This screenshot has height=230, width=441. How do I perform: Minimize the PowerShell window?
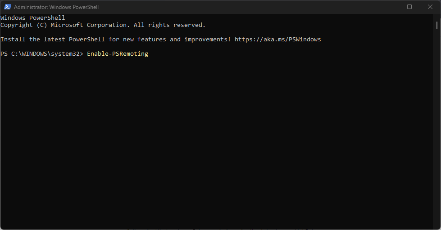(x=389, y=7)
